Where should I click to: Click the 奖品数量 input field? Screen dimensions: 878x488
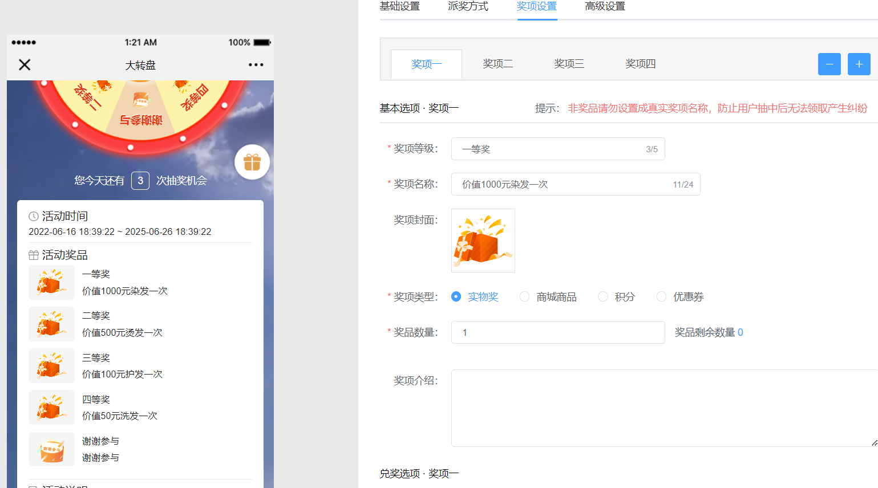pos(558,332)
